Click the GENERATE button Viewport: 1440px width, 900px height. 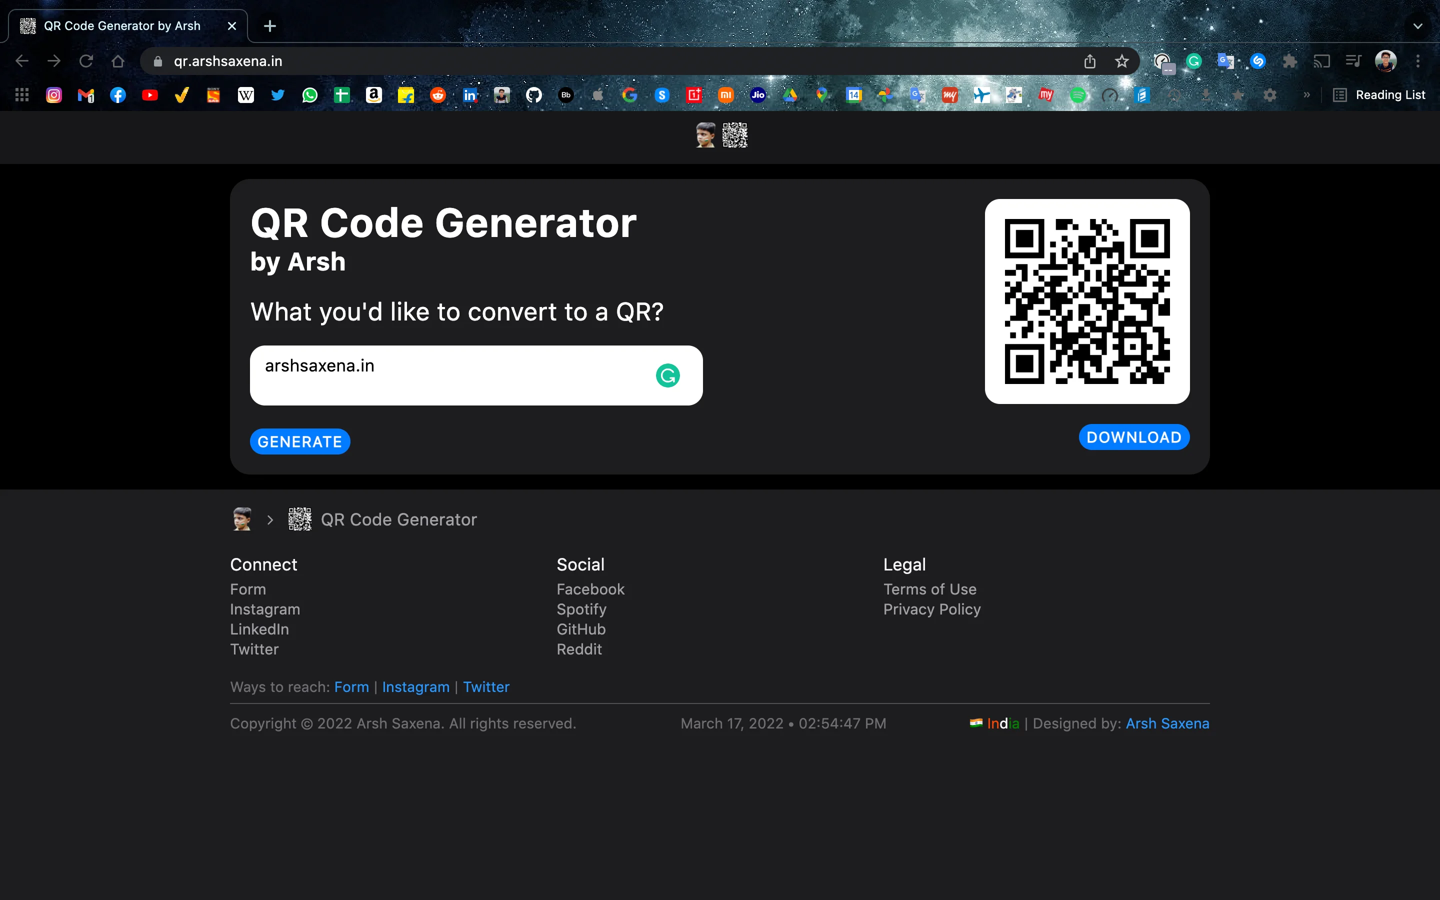[x=300, y=441]
